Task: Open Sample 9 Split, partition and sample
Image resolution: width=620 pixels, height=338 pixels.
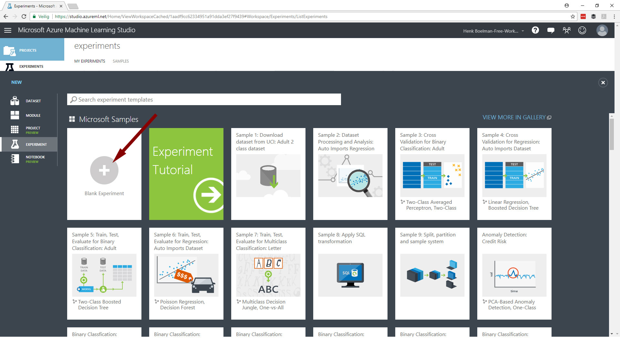Action: (432, 273)
